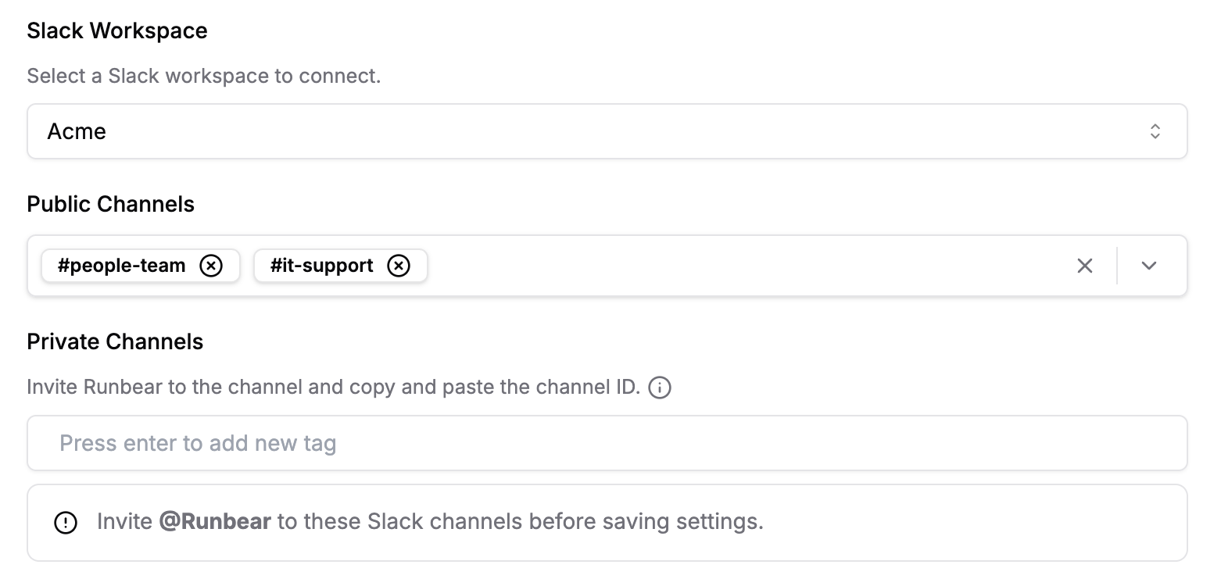1221x586 pixels.
Task: Clear all selected public channels
Action: coord(1085,266)
